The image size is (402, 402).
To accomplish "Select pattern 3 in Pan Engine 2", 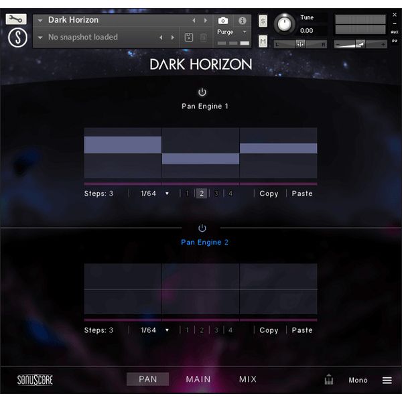I will click(x=216, y=330).
